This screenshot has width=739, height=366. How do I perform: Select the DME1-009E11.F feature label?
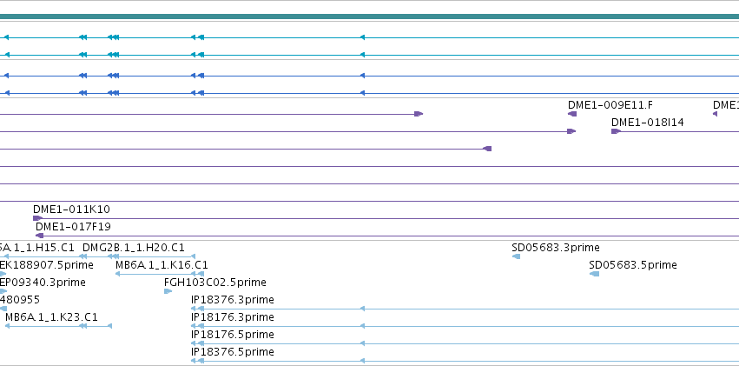tap(610, 105)
